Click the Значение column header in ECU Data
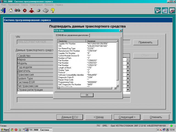Viewport: 176px width, 132px height. (x=101, y=41)
